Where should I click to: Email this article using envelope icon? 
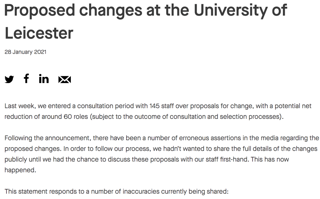coord(65,80)
